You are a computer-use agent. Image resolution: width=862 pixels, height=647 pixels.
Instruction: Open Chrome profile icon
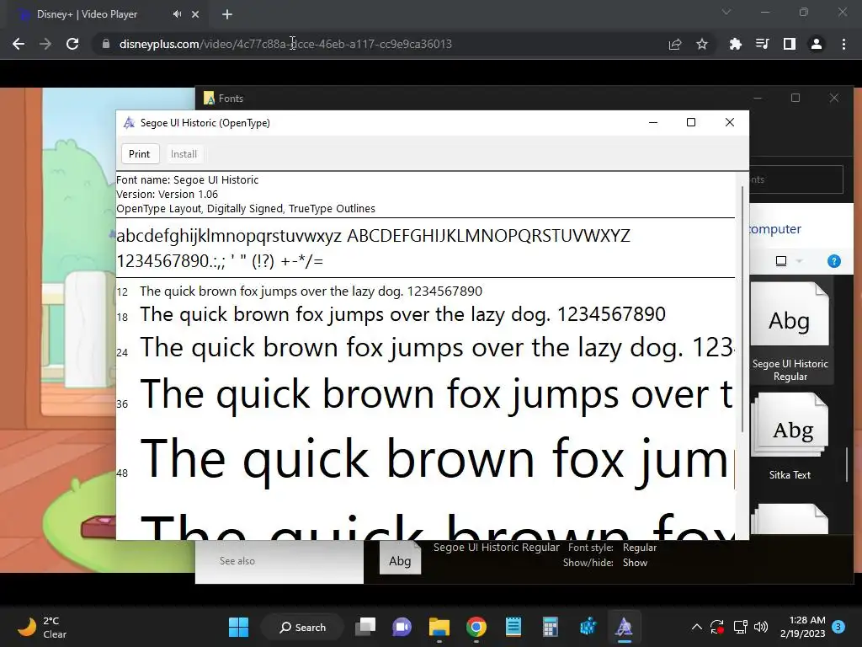(x=817, y=44)
